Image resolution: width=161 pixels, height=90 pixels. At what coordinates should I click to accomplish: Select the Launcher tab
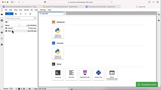point(51,13)
